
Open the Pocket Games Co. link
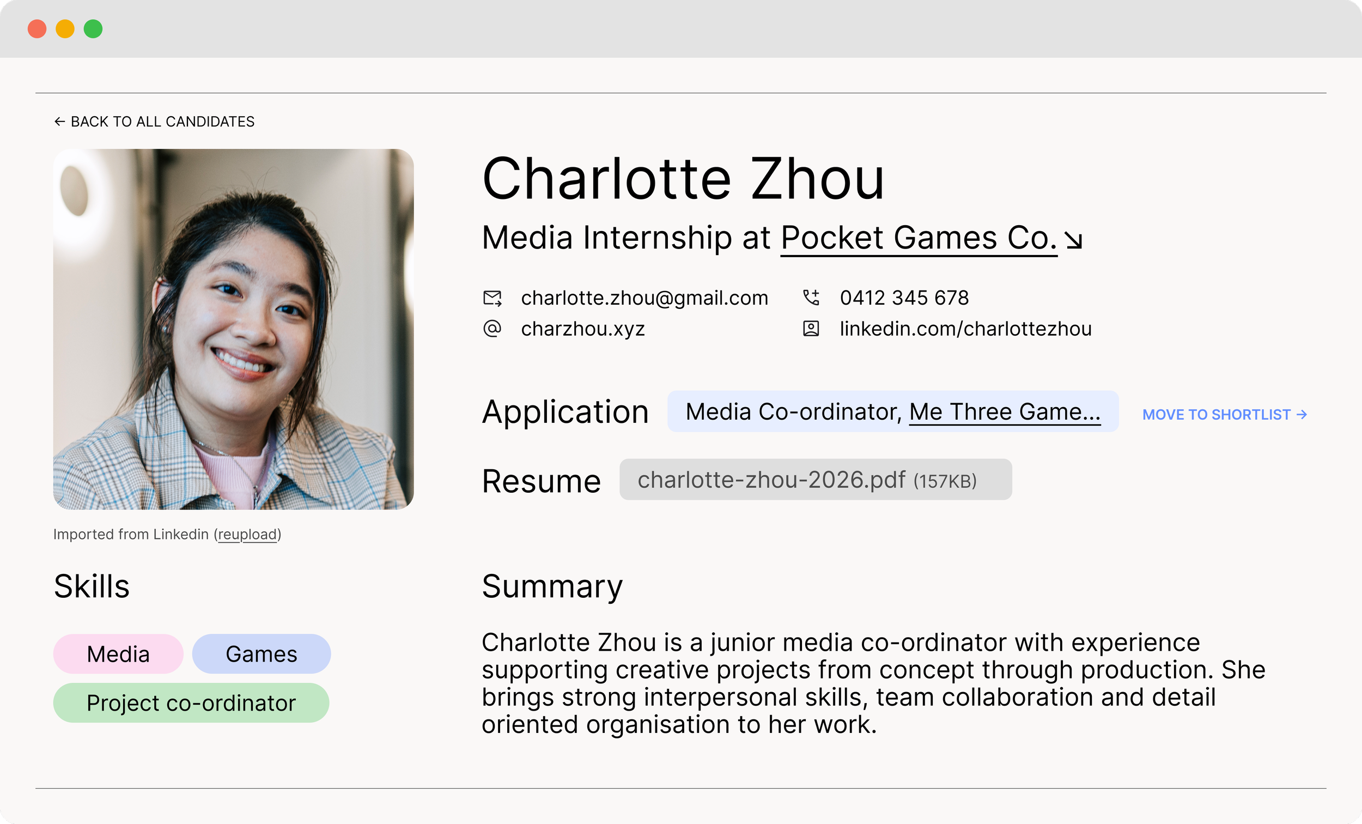point(919,238)
